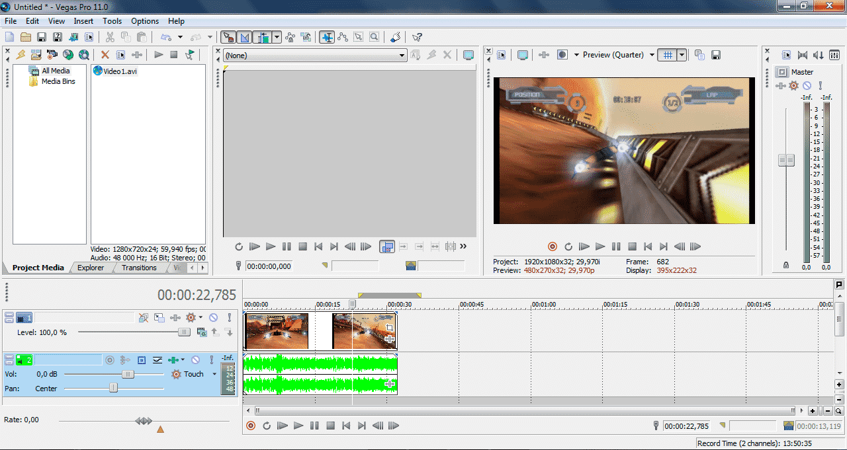Click the Video Preview Project Properties icon
Screen dimensions: 847x450
tap(502, 55)
